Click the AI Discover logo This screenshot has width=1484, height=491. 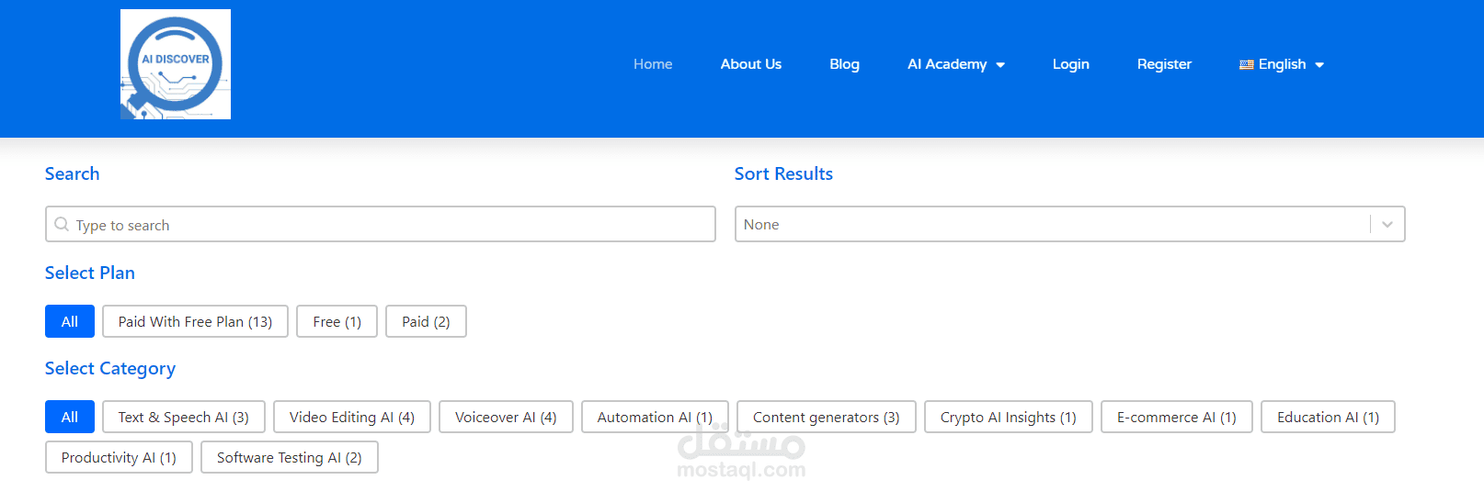point(176,64)
